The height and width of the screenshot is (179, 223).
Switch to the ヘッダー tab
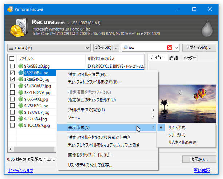click(190, 58)
